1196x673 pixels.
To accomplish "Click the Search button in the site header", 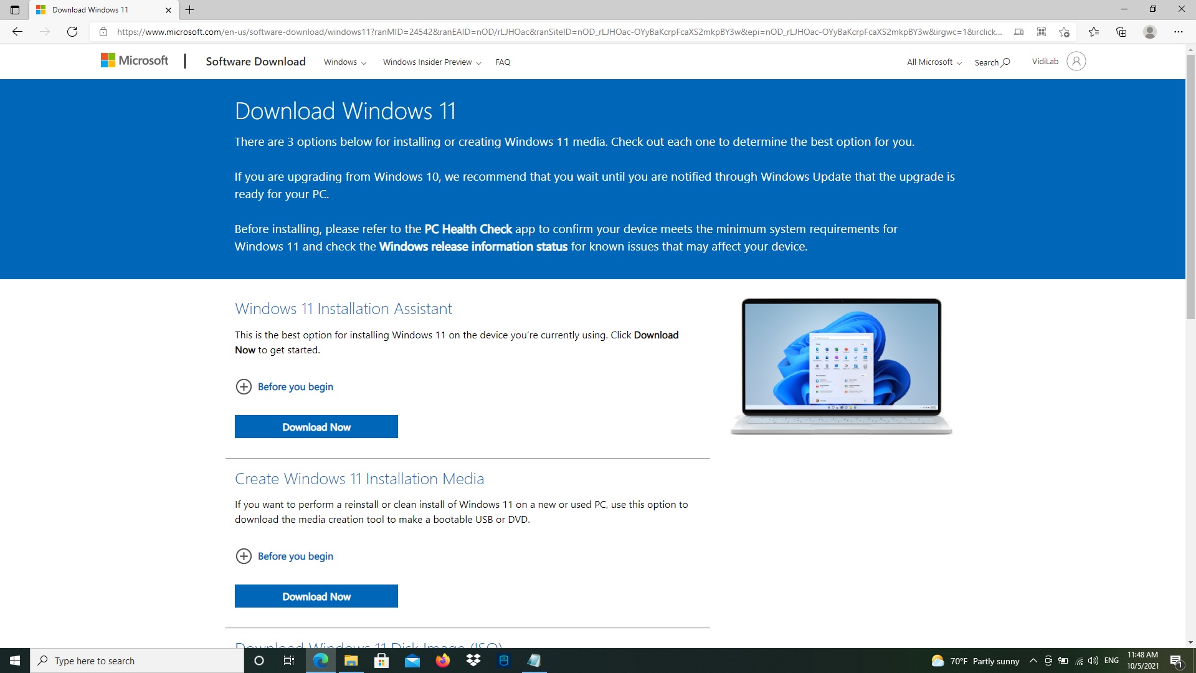I will [992, 62].
